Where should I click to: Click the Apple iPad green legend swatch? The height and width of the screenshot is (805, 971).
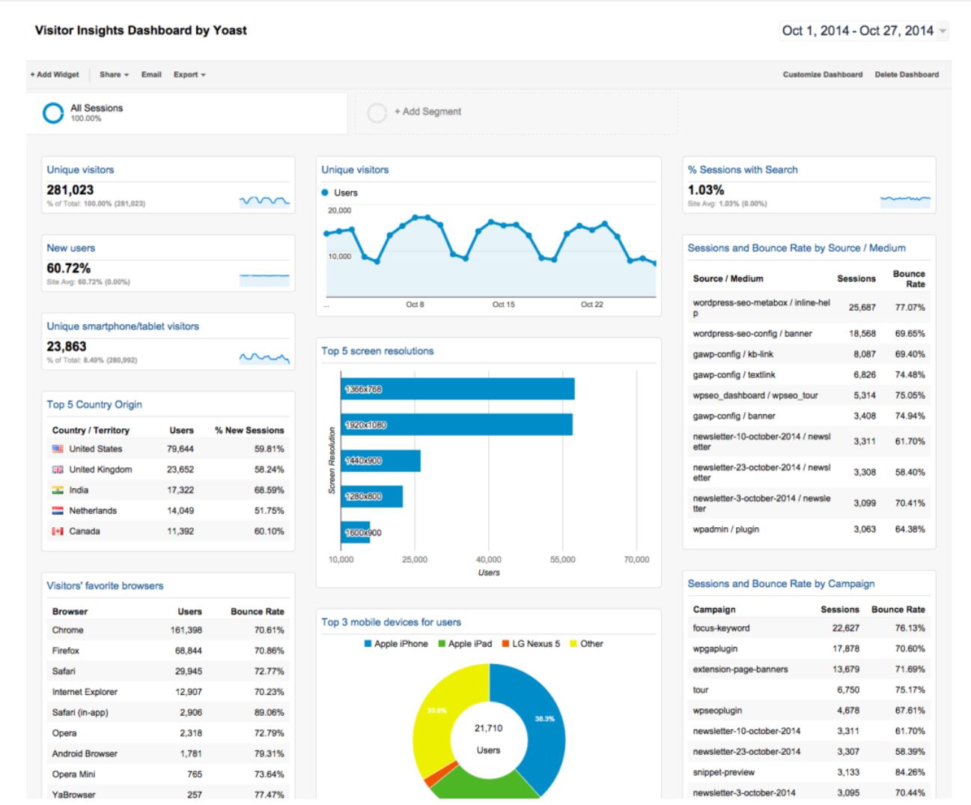pyautogui.click(x=442, y=644)
